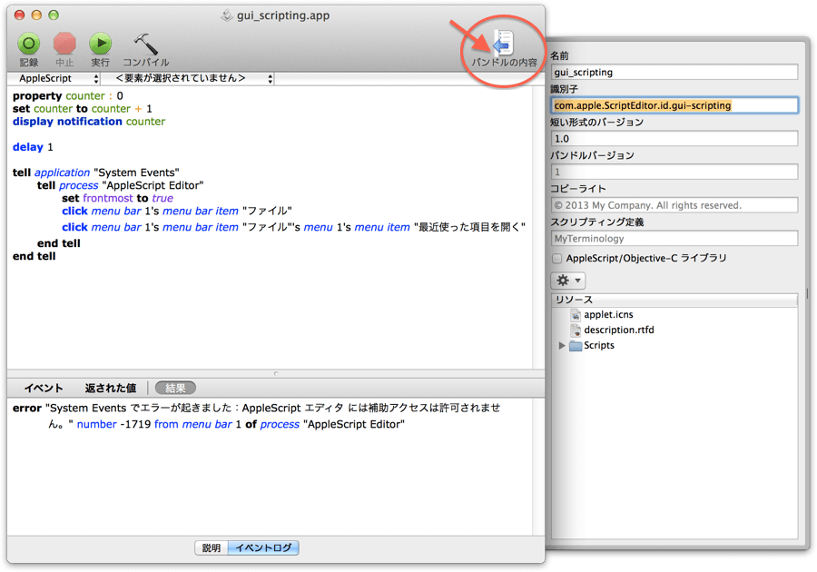Click the 'display notification counter' script line
817x572 pixels.
(89, 122)
